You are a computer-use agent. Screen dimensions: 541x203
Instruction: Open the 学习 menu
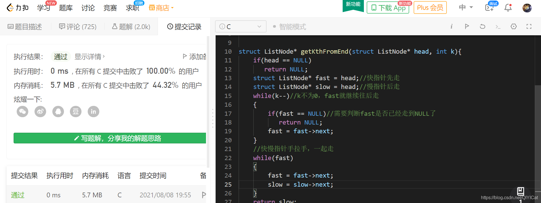pyautogui.click(x=44, y=8)
